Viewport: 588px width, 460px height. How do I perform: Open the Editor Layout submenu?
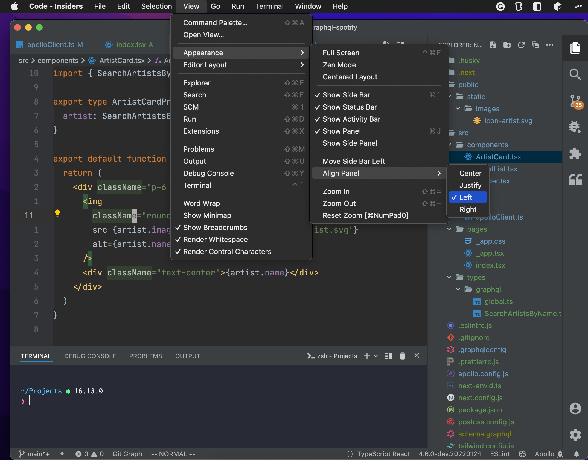coord(205,65)
